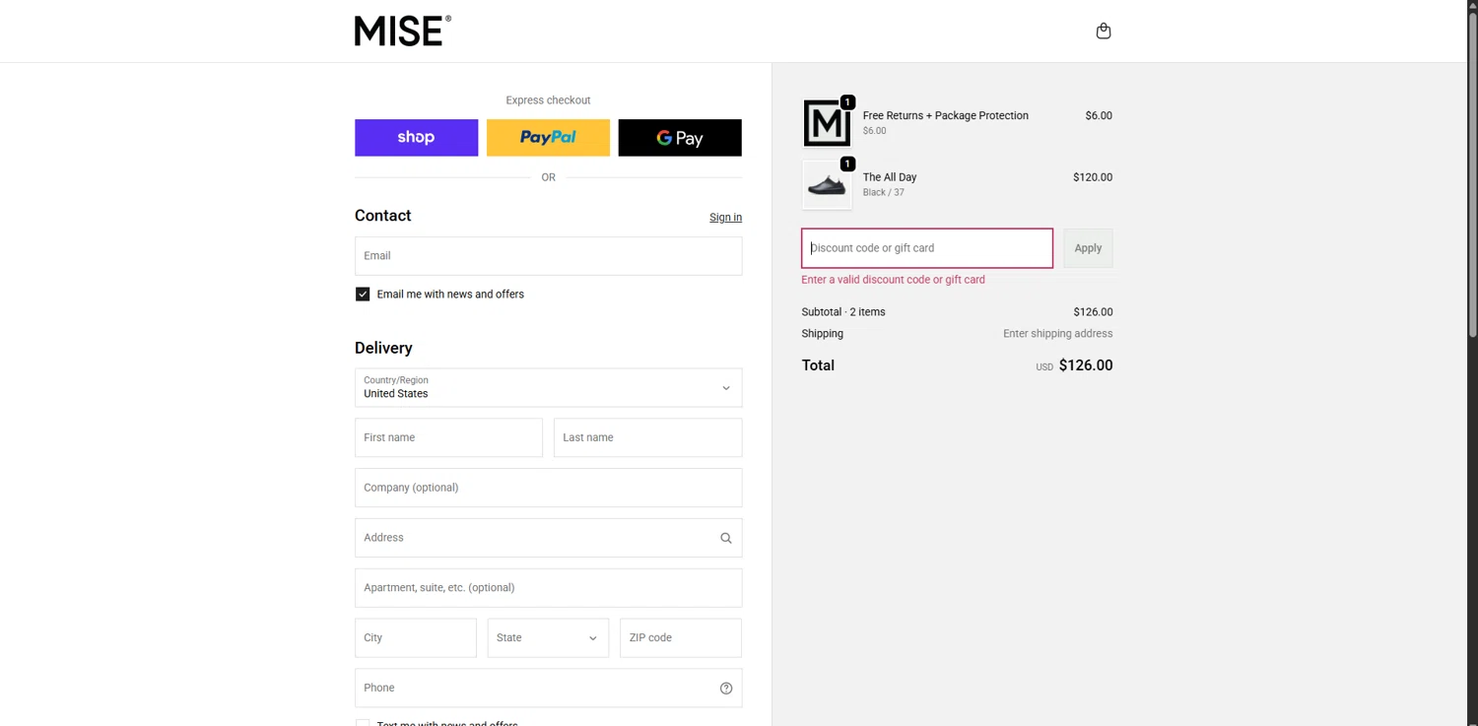Focus the Last name field
The height and width of the screenshot is (726, 1478).
coord(647,437)
